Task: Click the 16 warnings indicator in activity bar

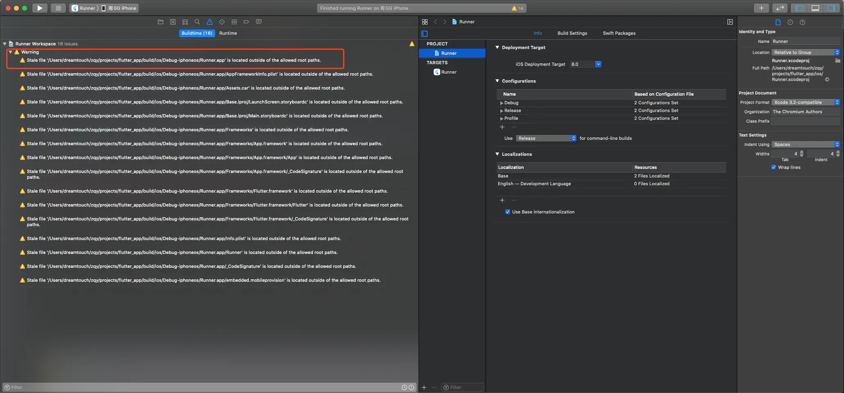Action: click(x=517, y=8)
